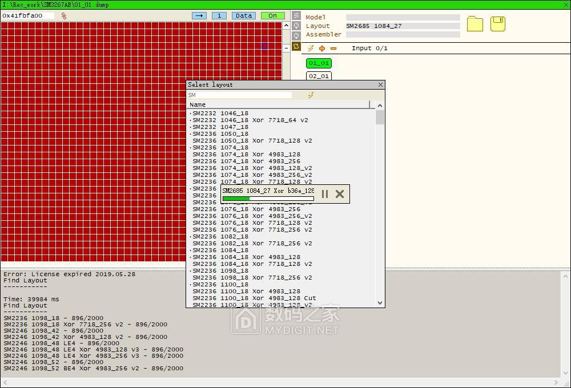Select 'SM2236 1076_18 Xor 4983_256_v2'

252,216
